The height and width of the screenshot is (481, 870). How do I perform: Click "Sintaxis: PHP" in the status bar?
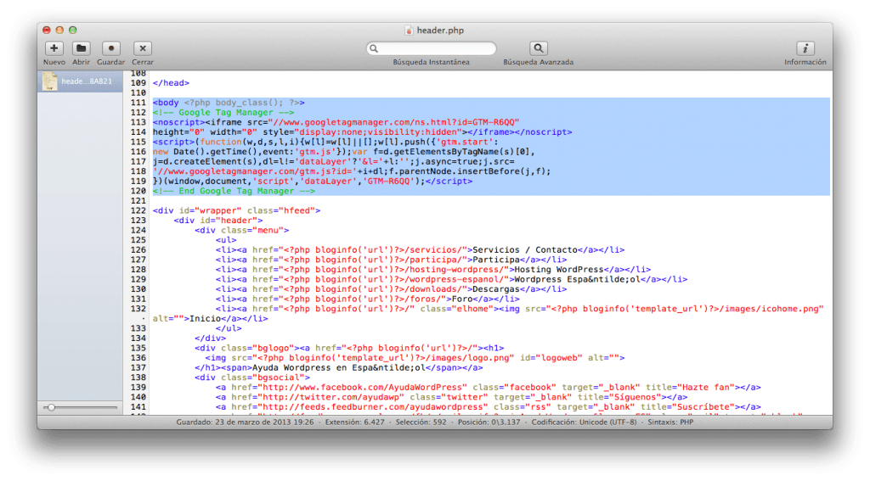678,422
